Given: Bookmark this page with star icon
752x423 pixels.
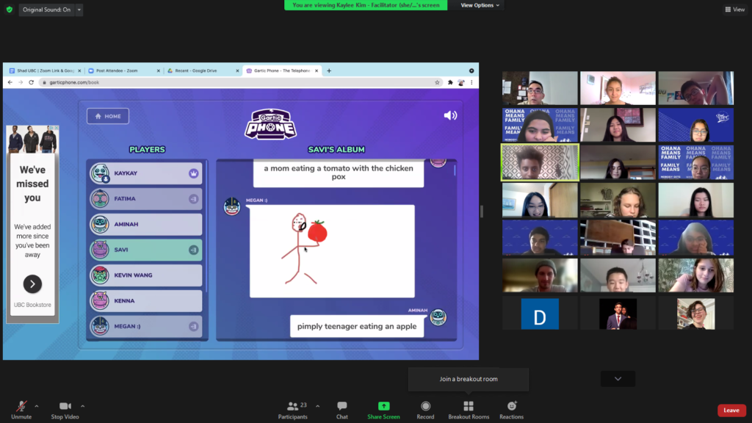Looking at the screenshot, I should pyautogui.click(x=437, y=82).
